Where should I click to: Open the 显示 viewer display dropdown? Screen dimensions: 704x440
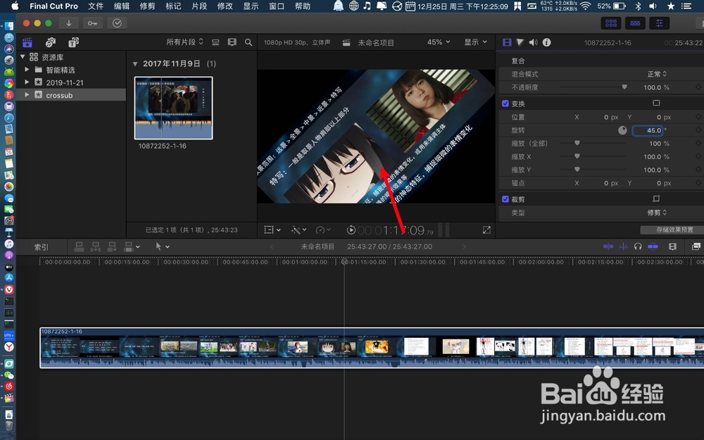pyautogui.click(x=475, y=42)
